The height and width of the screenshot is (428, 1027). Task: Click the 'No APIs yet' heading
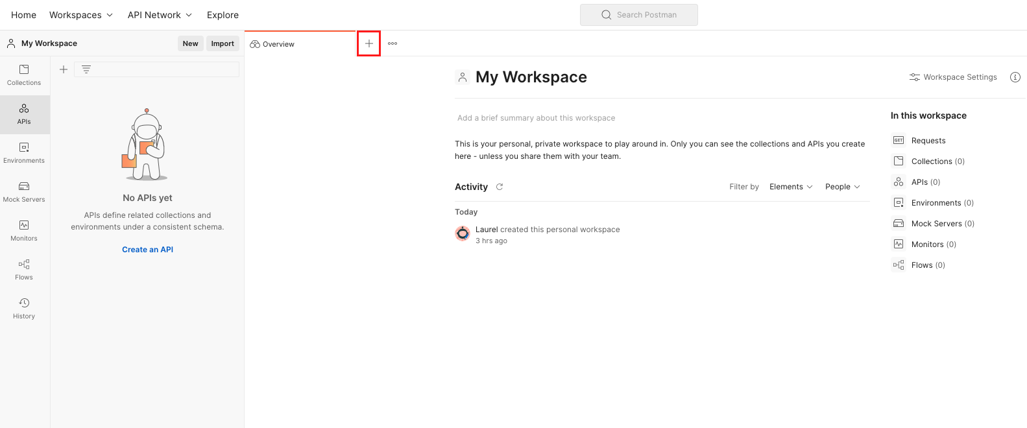tap(147, 198)
